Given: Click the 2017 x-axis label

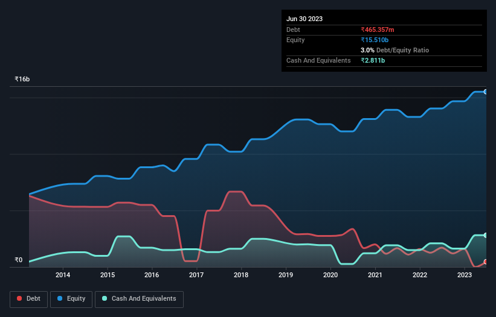Looking at the screenshot, I should pyautogui.click(x=196, y=275).
